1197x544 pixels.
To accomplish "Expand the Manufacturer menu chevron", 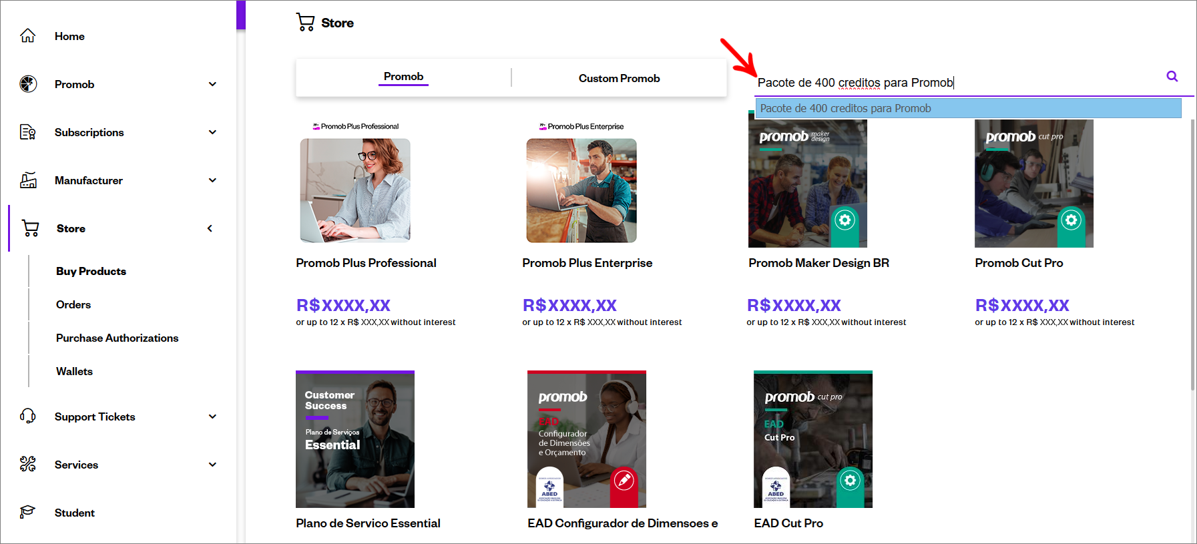I will pyautogui.click(x=212, y=180).
